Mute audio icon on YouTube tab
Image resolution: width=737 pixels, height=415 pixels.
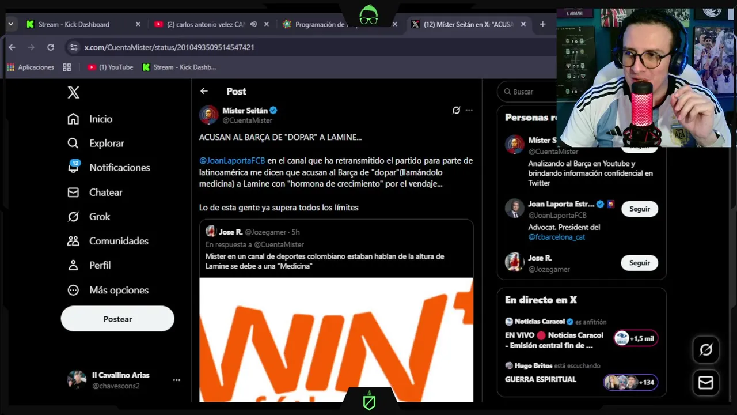pos(253,24)
